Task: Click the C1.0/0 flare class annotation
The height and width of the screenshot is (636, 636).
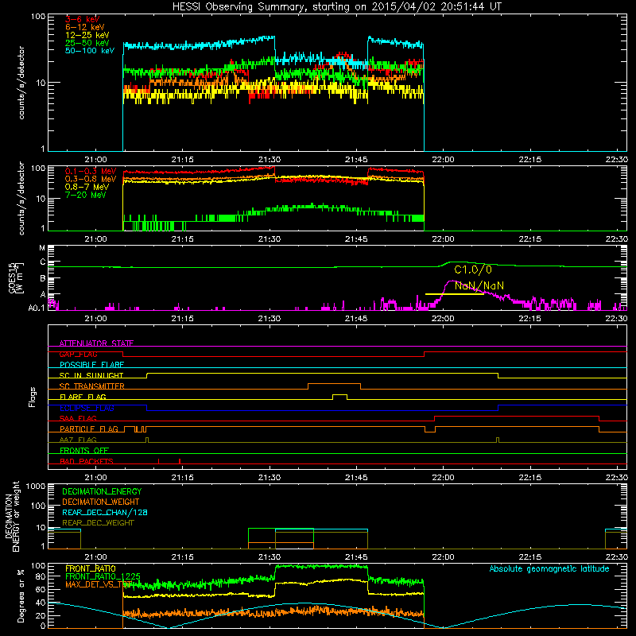Action: 473,270
